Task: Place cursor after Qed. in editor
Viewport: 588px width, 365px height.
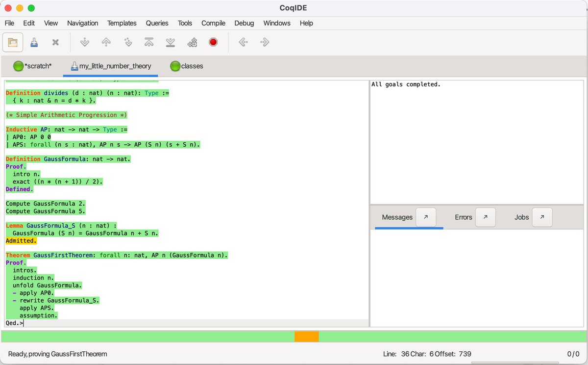Action: coord(24,323)
